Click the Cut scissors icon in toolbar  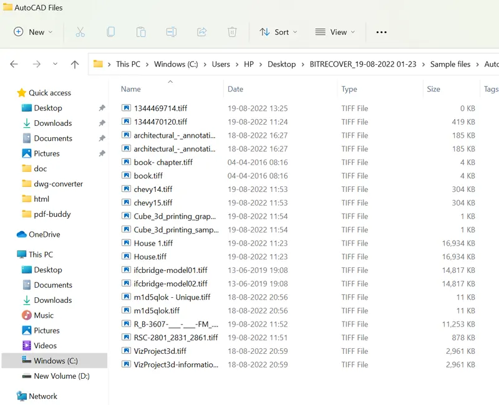(x=80, y=32)
